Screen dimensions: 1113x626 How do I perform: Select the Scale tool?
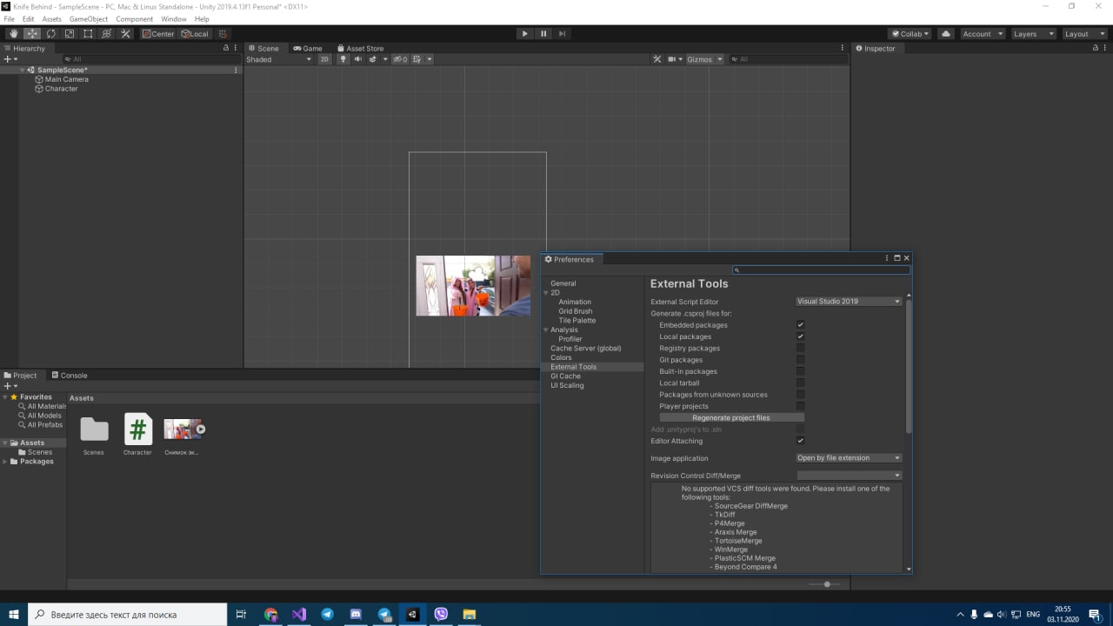(70, 34)
